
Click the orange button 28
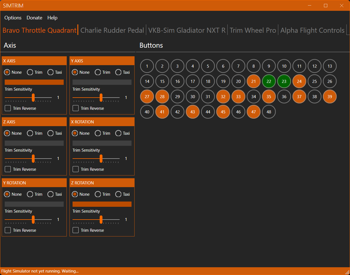click(x=162, y=96)
